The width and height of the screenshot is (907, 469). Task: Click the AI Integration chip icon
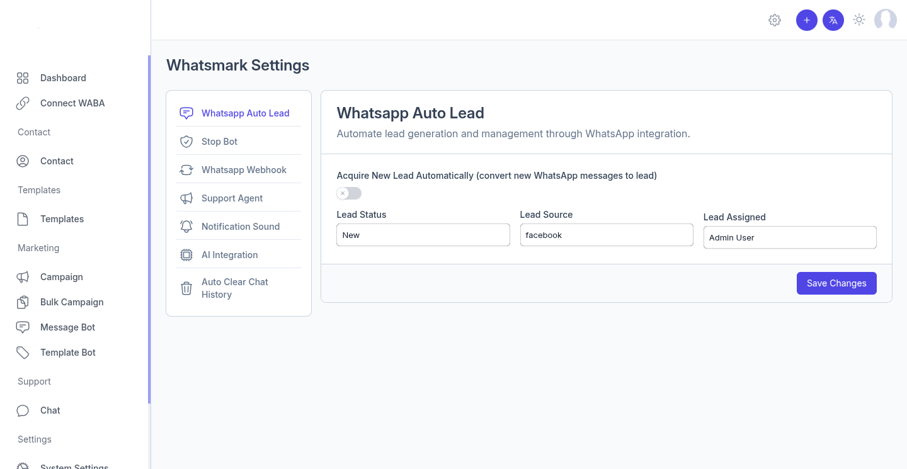[x=186, y=255]
